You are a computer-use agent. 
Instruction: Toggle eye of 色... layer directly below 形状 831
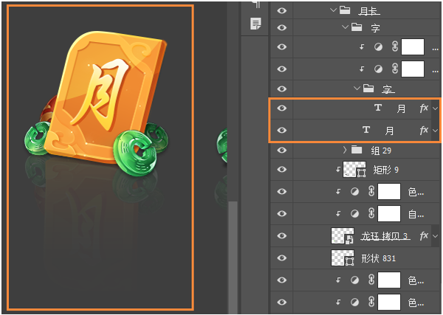(282, 280)
